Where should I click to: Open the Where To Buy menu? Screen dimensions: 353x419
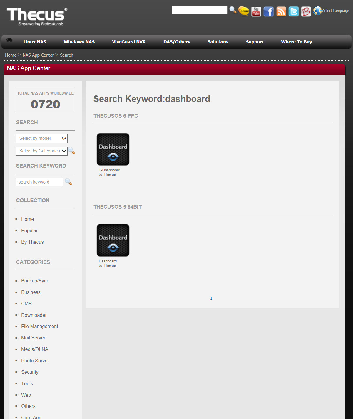click(297, 42)
